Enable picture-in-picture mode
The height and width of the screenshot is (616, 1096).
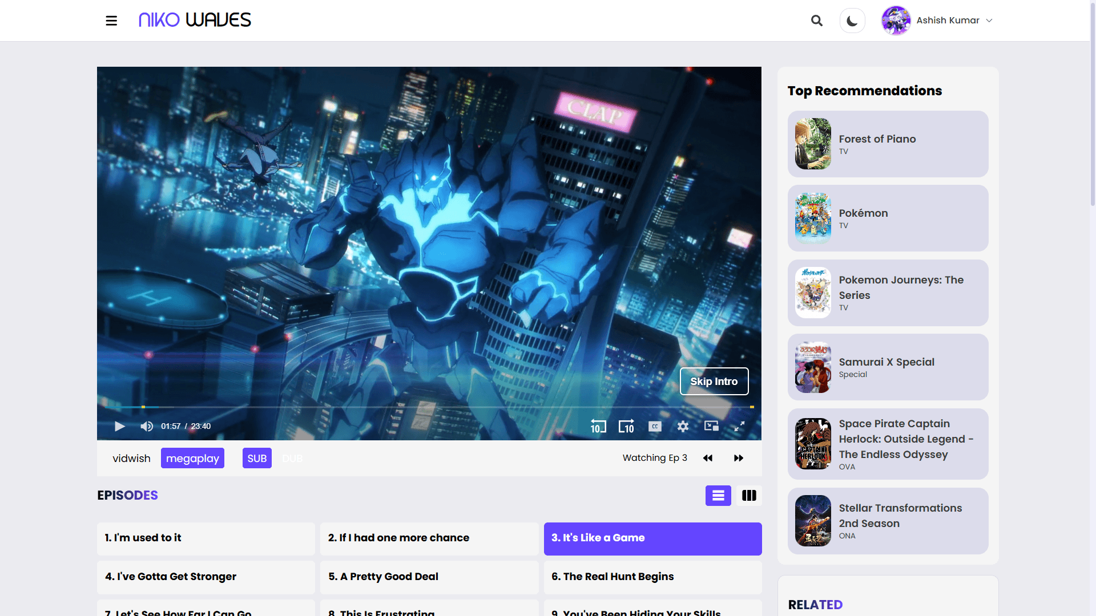point(711,426)
